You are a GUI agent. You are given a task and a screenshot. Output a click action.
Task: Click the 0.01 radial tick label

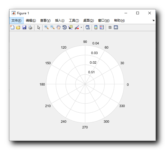(91, 72)
